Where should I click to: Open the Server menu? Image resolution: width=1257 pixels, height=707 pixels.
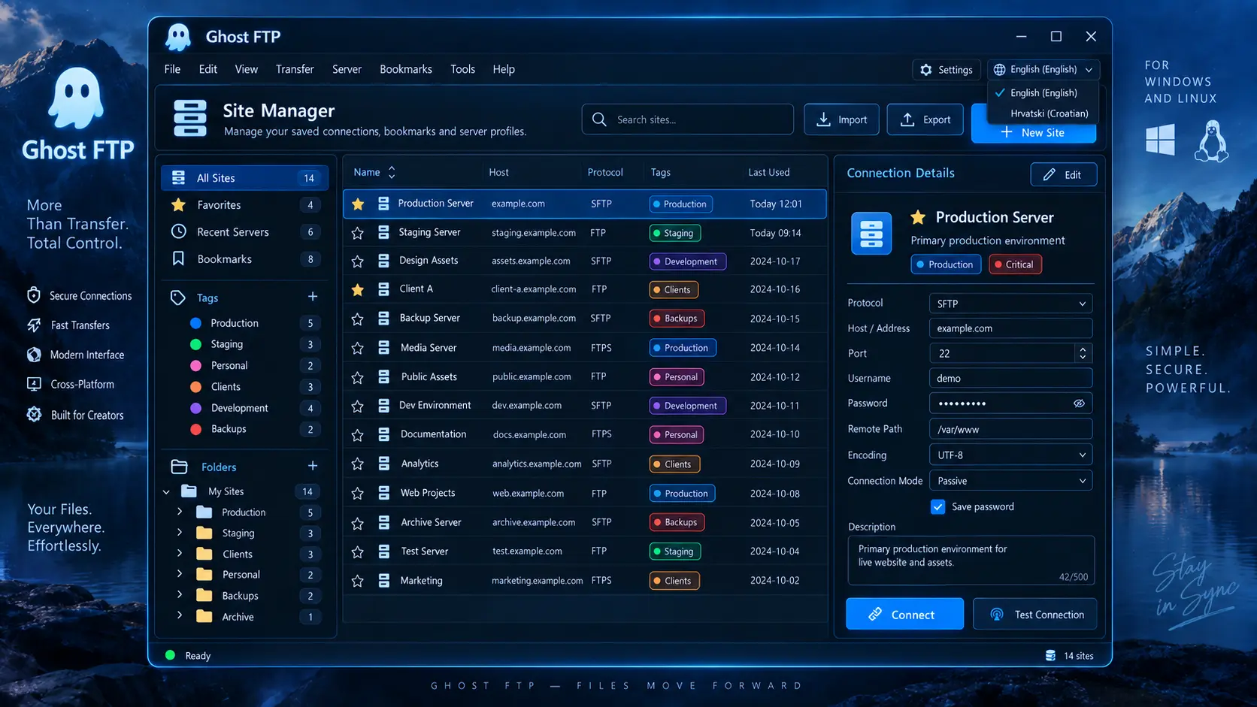tap(347, 69)
